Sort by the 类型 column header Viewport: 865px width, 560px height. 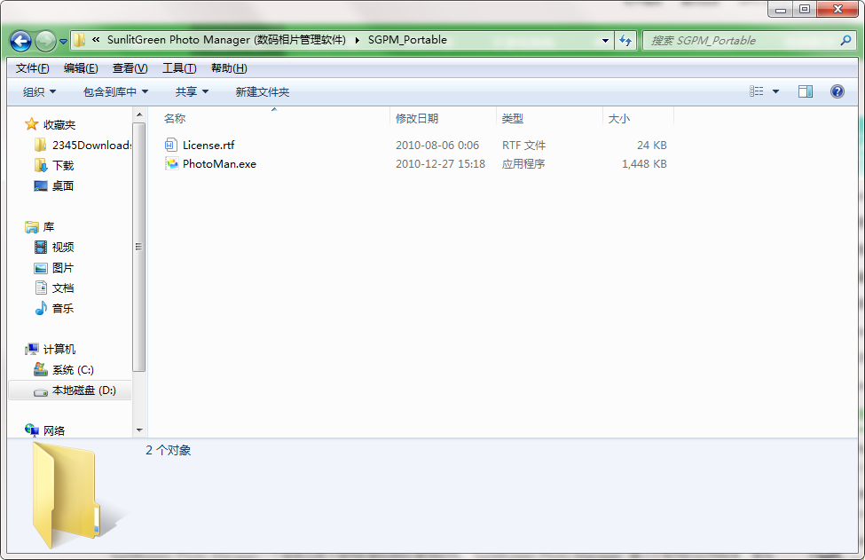point(513,119)
